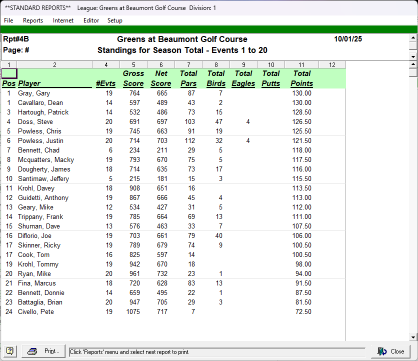Click the Print button with printer icon
The height and width of the screenshot is (361, 418).
[44, 351]
